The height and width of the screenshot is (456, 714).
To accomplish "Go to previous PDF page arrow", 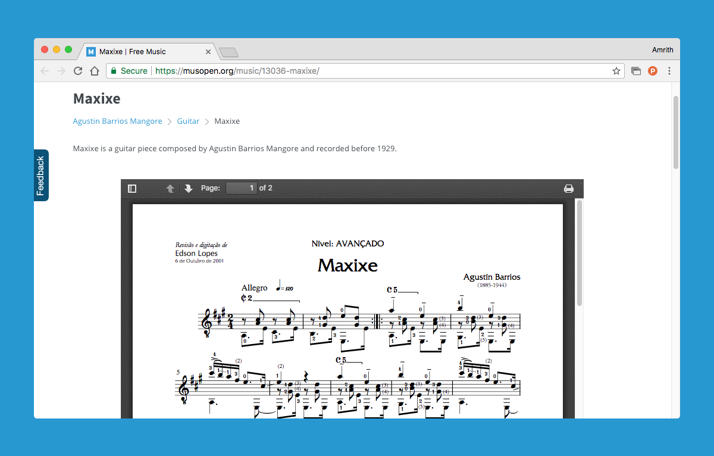I will (x=170, y=188).
